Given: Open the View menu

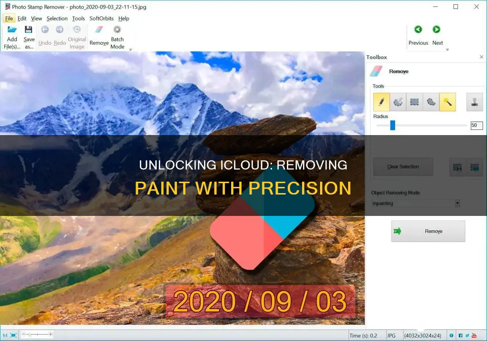Looking at the screenshot, I should point(36,19).
